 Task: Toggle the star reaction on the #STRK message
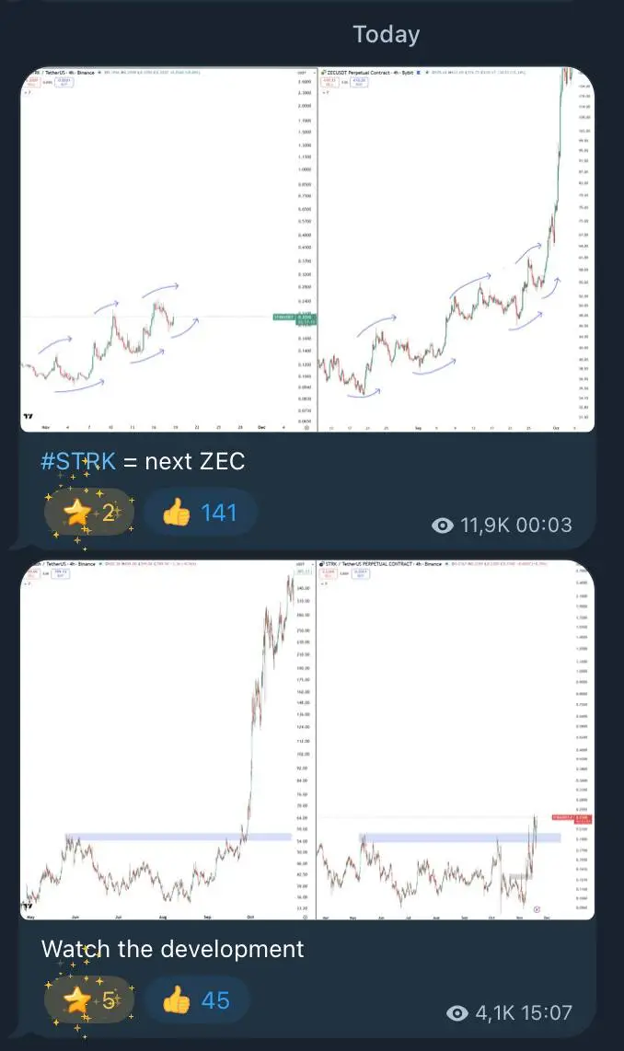click(x=88, y=512)
